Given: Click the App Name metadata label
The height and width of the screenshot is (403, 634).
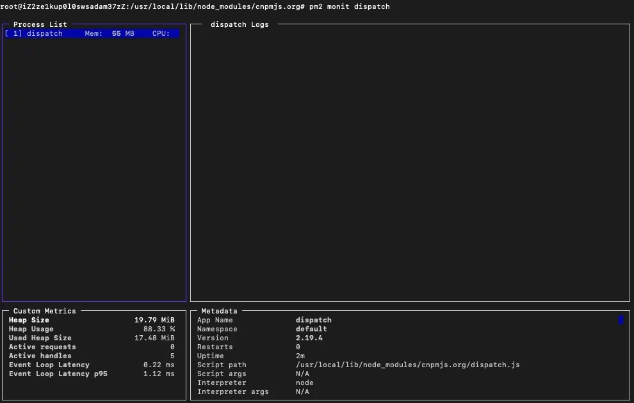Looking at the screenshot, I should (215, 320).
